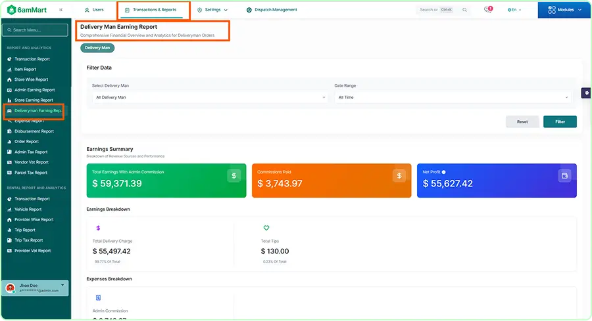Collapse the sidebar with the arrow icon
This screenshot has height=321, width=592.
[x=61, y=10]
